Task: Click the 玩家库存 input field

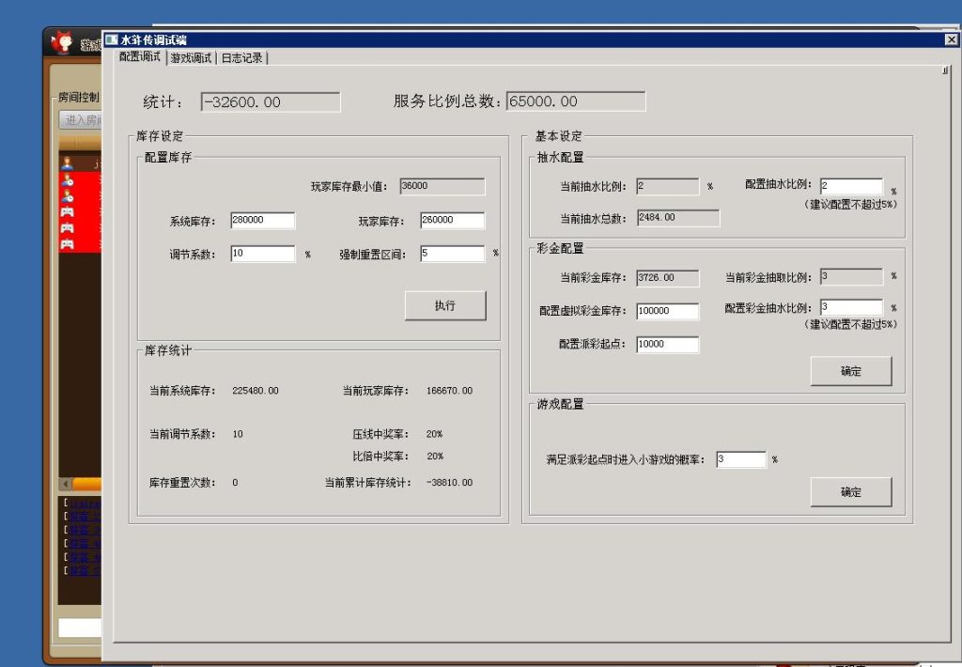Action: click(x=452, y=221)
